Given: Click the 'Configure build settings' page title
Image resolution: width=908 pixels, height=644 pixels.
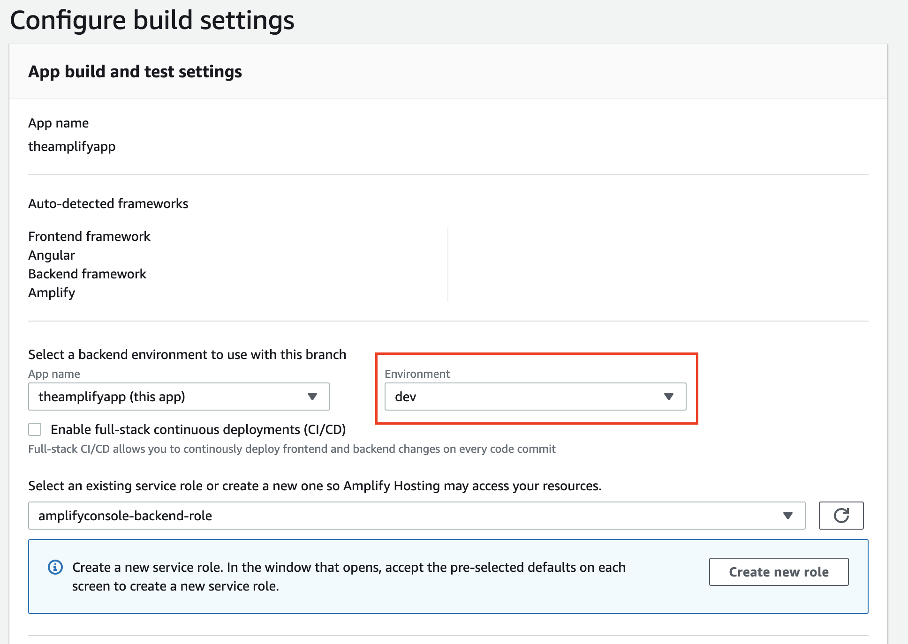Looking at the screenshot, I should click(x=152, y=21).
